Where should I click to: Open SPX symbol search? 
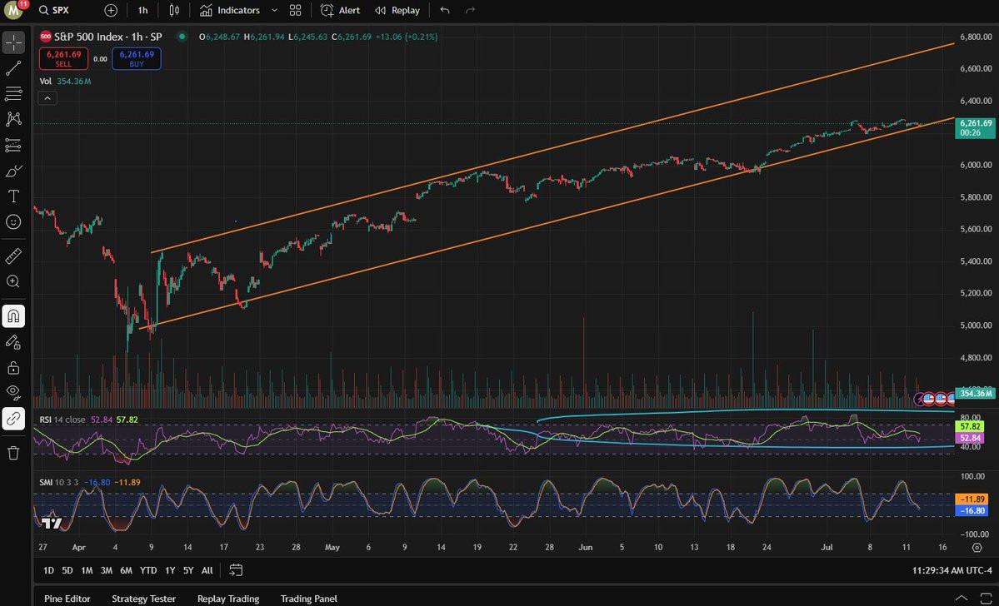(54, 10)
